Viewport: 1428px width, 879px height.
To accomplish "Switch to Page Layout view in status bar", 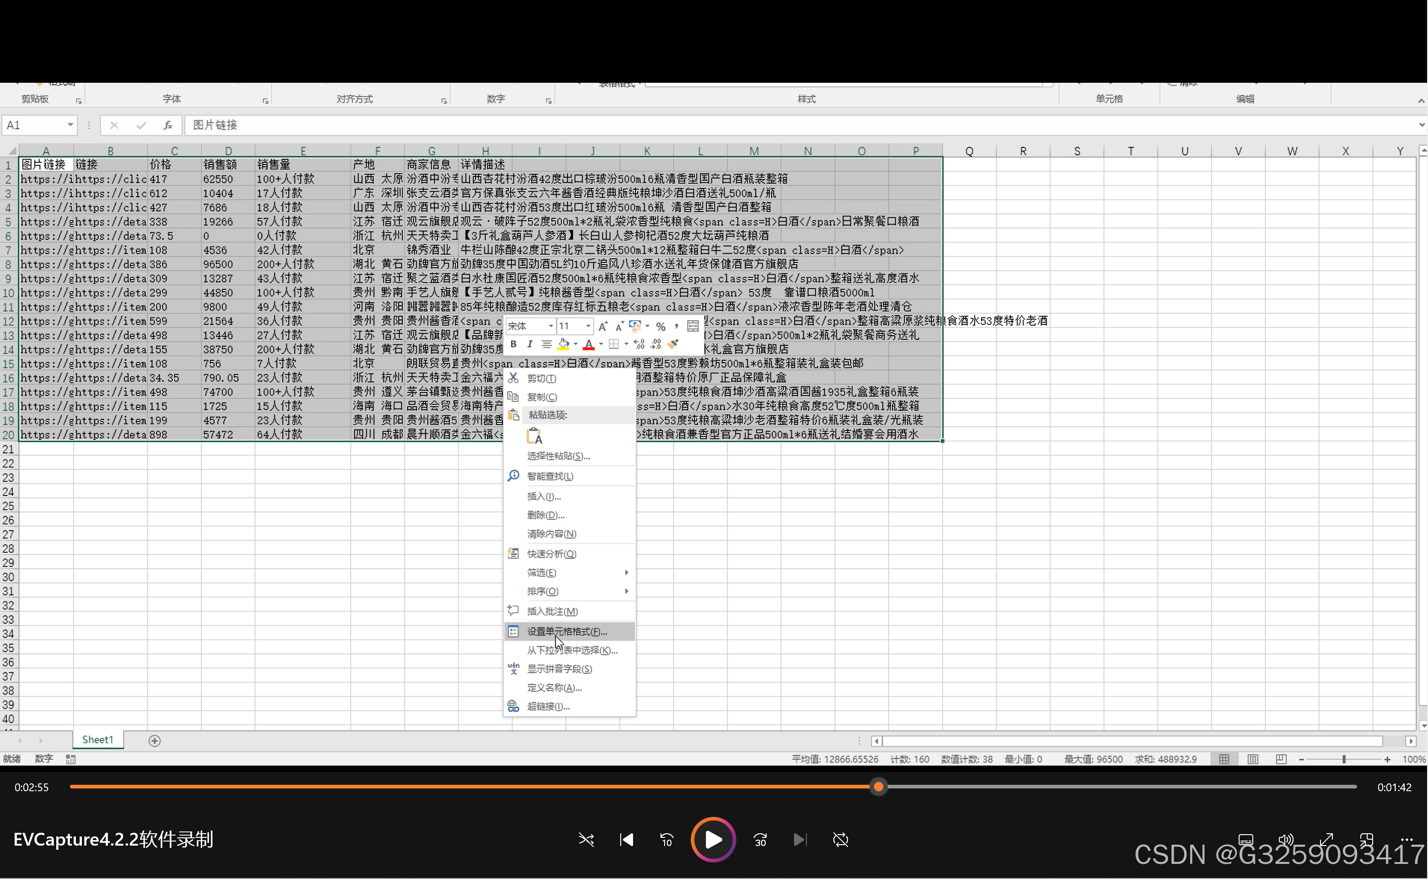I will tap(1252, 759).
